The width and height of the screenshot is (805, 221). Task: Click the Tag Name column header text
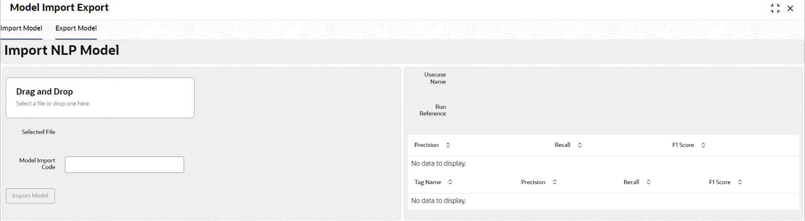(x=428, y=182)
